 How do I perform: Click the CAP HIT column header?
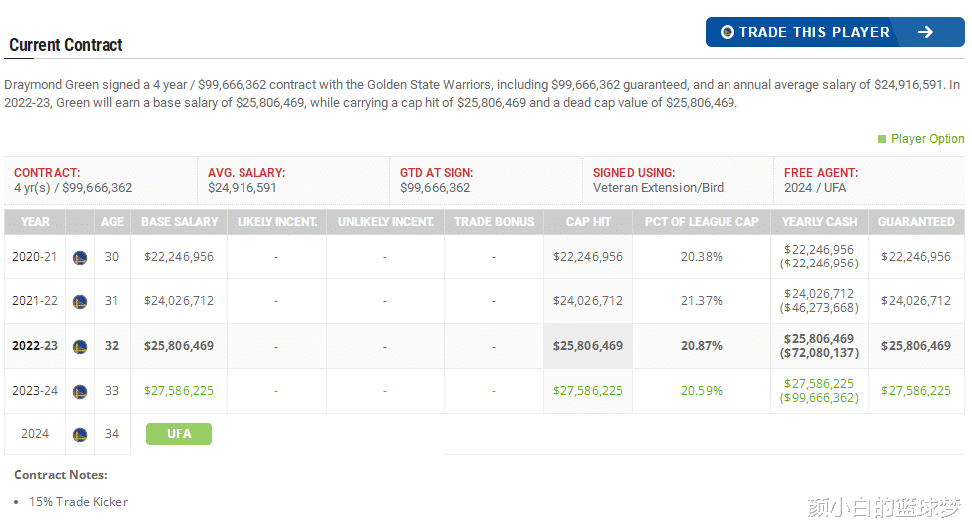tap(588, 222)
